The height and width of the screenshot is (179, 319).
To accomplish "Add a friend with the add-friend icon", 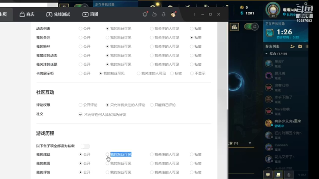I will (293, 47).
